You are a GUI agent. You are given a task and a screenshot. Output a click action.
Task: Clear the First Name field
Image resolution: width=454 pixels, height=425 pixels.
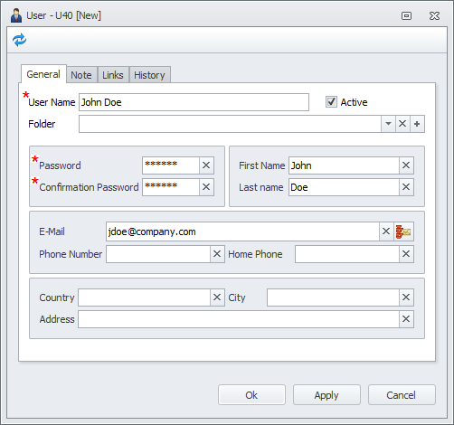click(x=406, y=165)
